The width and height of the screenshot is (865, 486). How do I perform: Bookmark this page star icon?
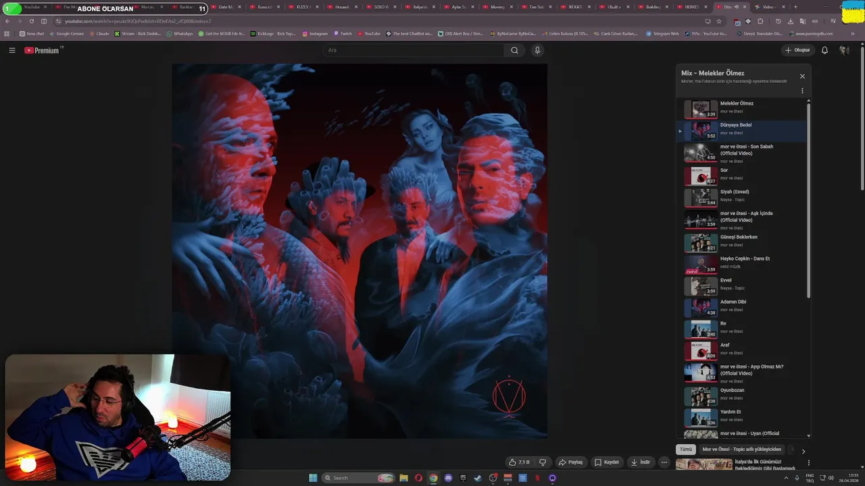(x=719, y=21)
